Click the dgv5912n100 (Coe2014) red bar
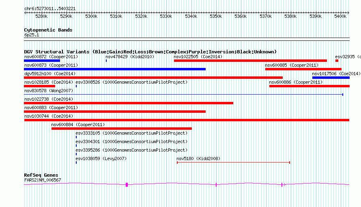361x207 pixels. (153, 78)
